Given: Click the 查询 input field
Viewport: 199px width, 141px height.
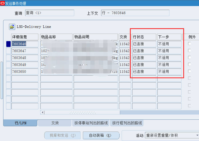Looking at the screenshot, I should pyautogui.click(x=49, y=13).
